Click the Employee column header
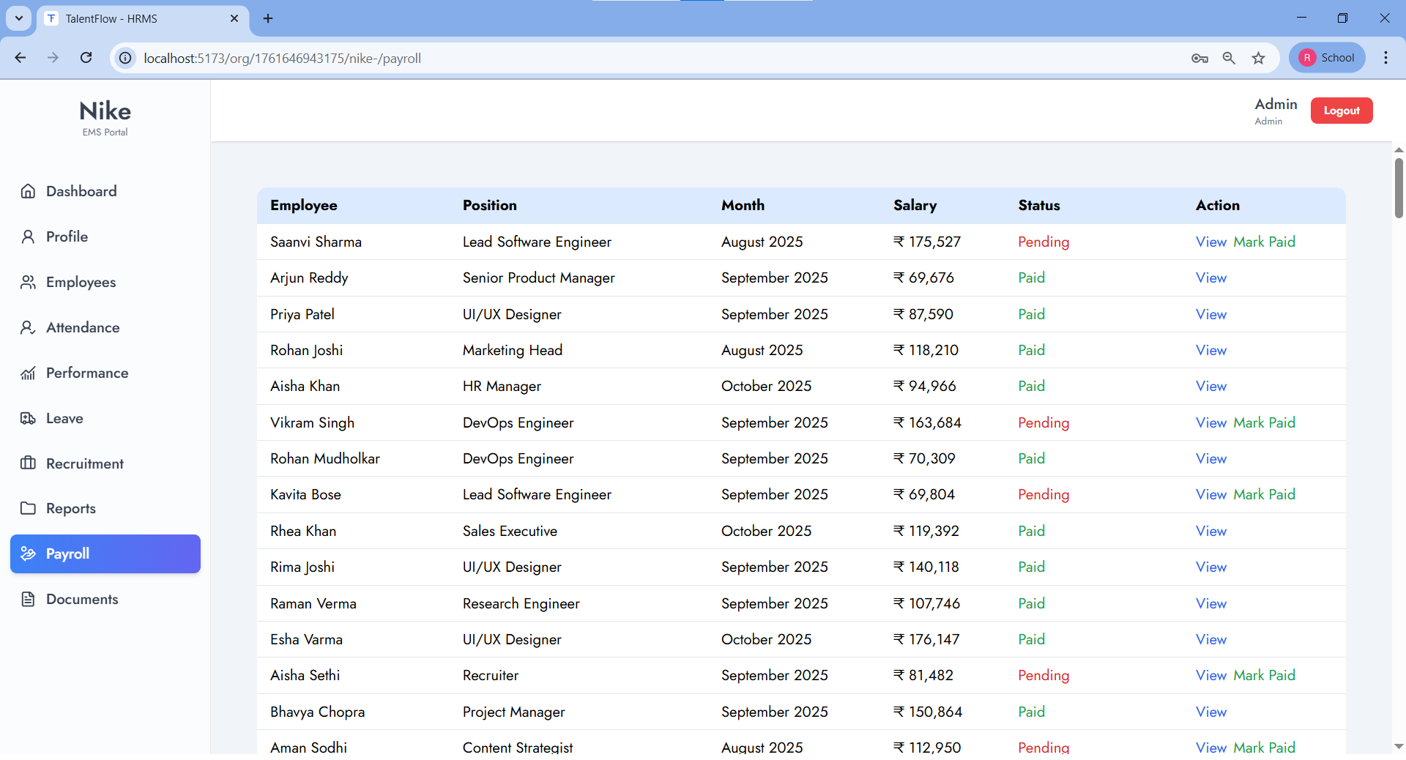 pyautogui.click(x=304, y=206)
